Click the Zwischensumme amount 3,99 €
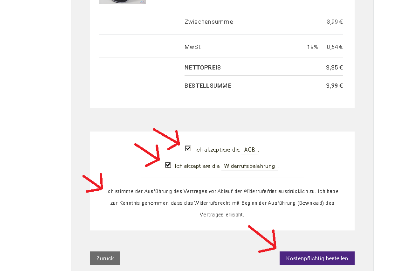This screenshot has width=419, height=271. tap(334, 22)
